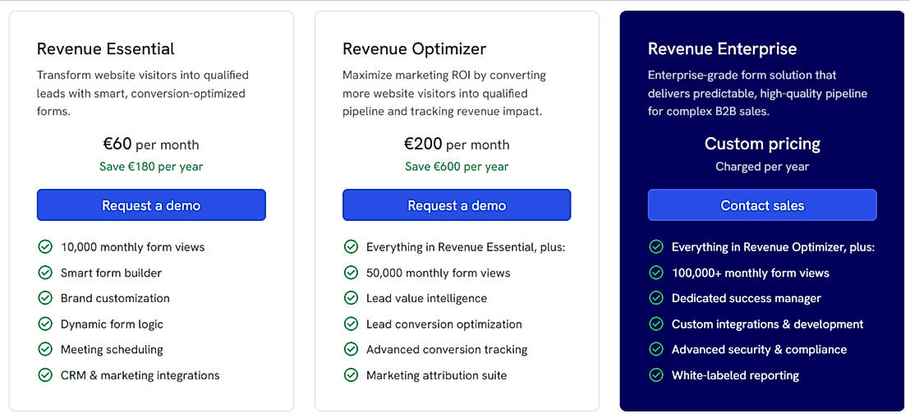The image size is (910, 418).
Task: Click the Revenue Enterprise description paragraph
Action: (757, 93)
